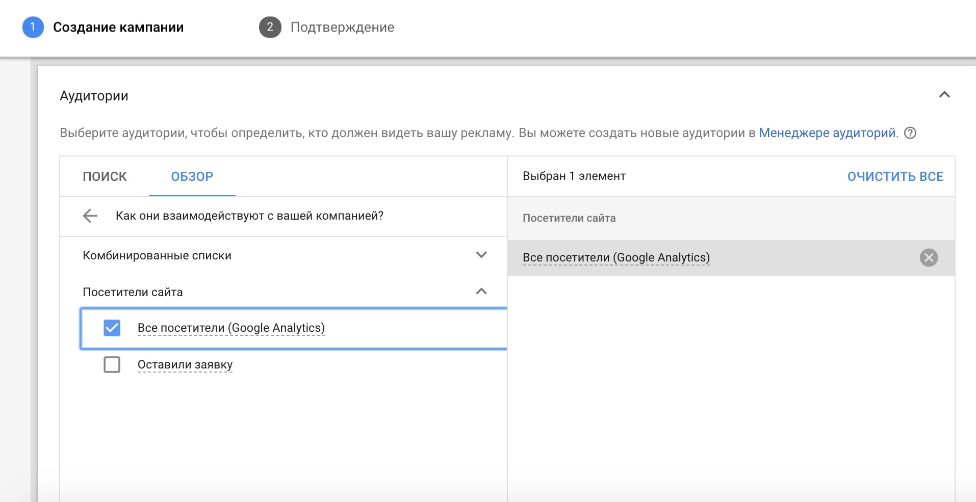Click the step 2 circle icon

[x=270, y=27]
